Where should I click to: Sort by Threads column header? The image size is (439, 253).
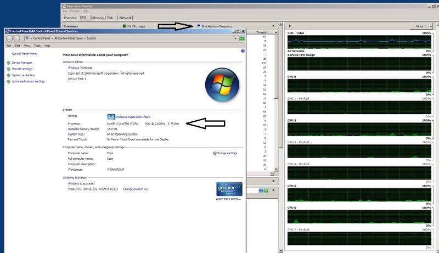(x=261, y=32)
